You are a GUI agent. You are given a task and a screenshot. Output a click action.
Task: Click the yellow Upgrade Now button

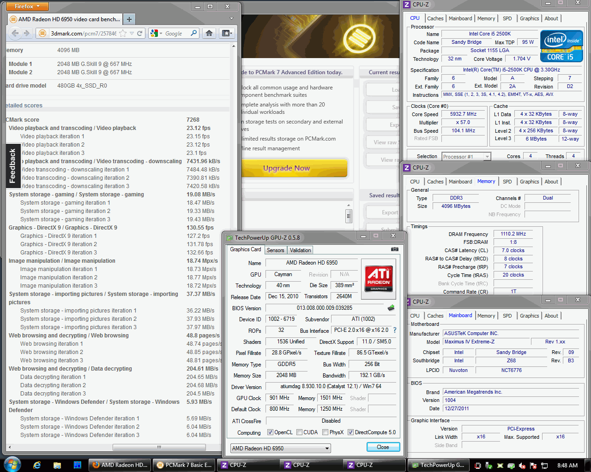[294, 168]
